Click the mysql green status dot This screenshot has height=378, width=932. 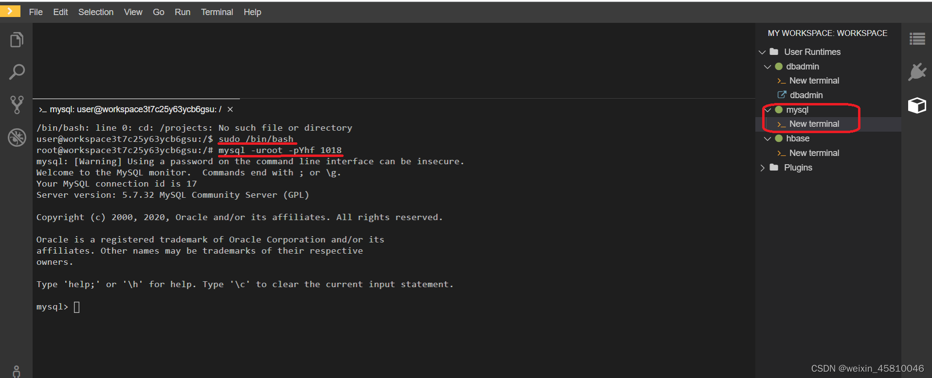pyautogui.click(x=779, y=109)
